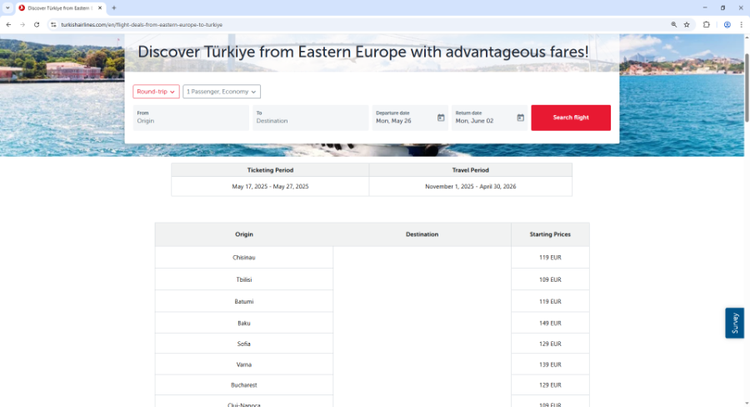The width and height of the screenshot is (750, 407).
Task: Click the From origin field
Action: click(191, 118)
